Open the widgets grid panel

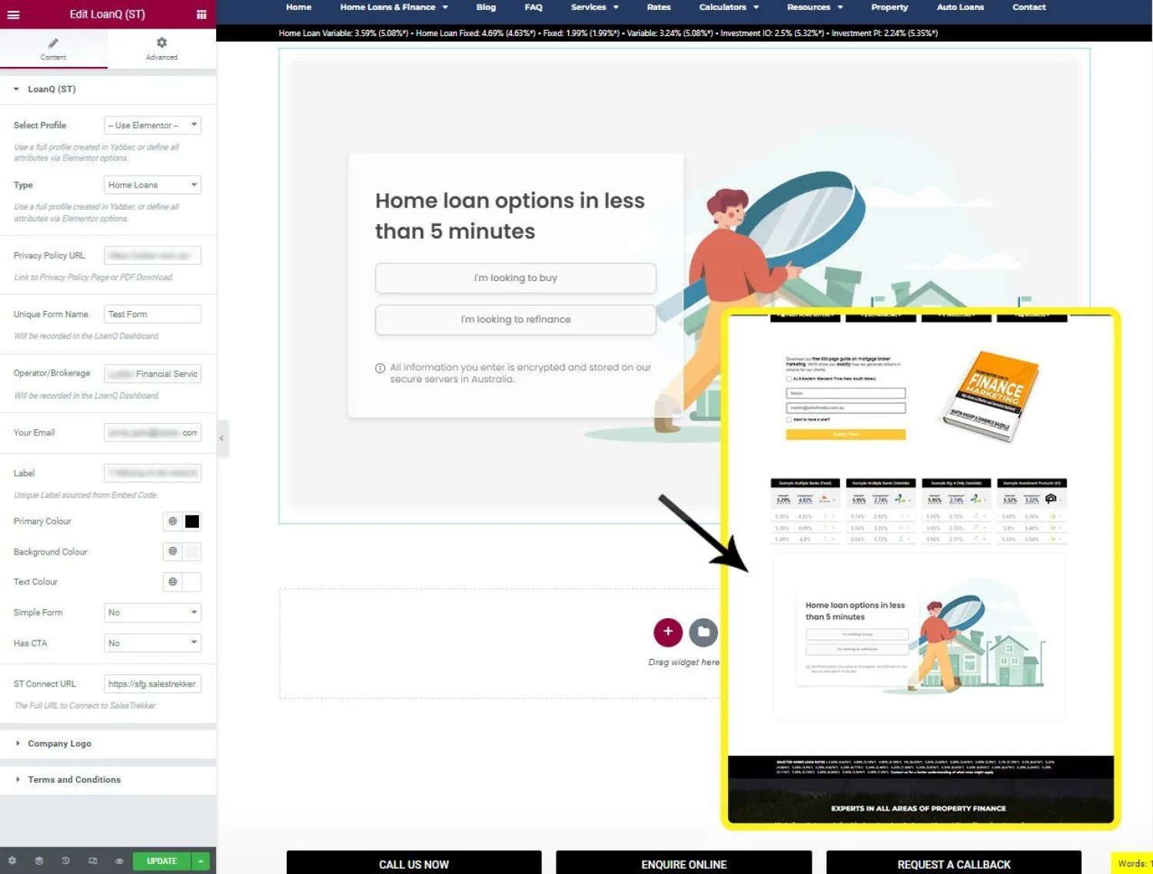pos(201,15)
